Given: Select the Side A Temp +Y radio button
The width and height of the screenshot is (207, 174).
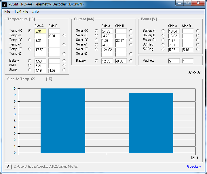Looking at the screenshot, I should coord(30,40).
